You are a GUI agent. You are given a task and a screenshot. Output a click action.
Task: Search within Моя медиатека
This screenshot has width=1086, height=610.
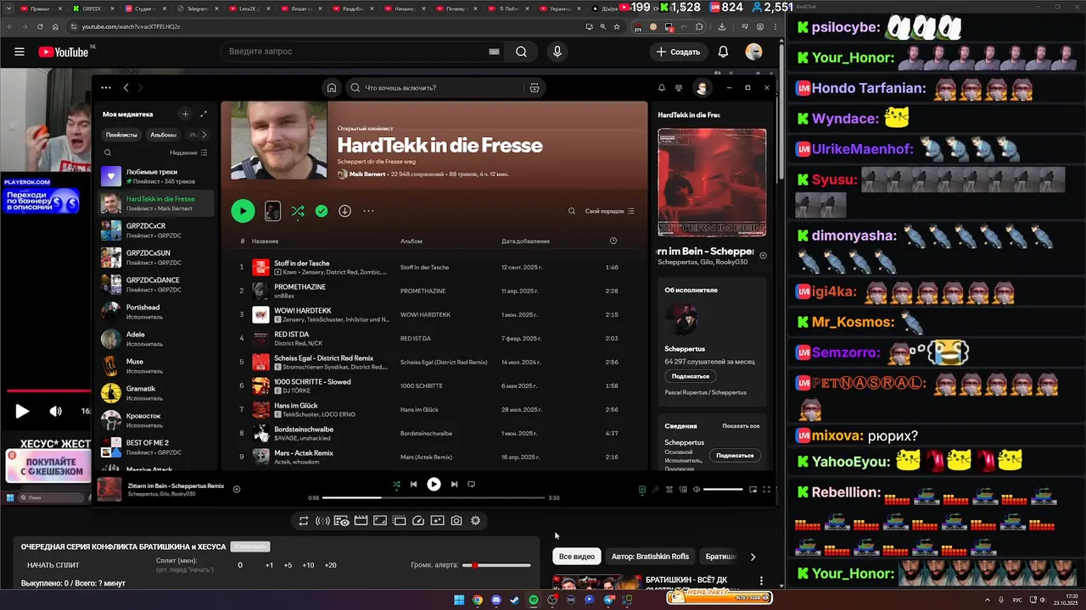tap(108, 152)
